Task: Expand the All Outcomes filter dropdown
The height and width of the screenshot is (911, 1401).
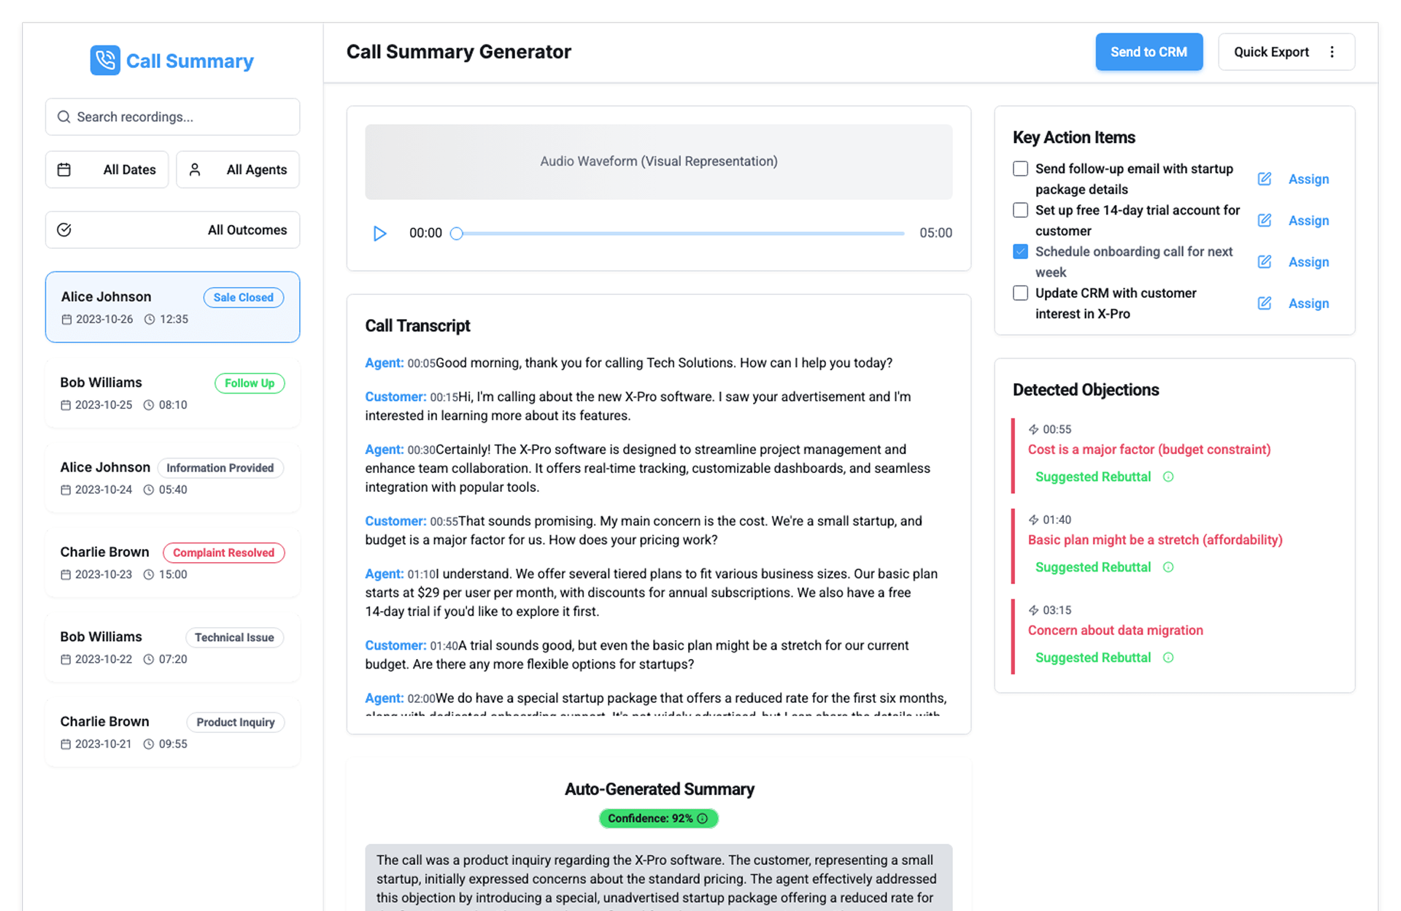Action: [172, 230]
